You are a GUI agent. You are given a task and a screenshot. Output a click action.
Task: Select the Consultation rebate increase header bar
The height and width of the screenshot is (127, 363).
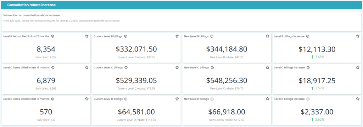pos(181,5)
